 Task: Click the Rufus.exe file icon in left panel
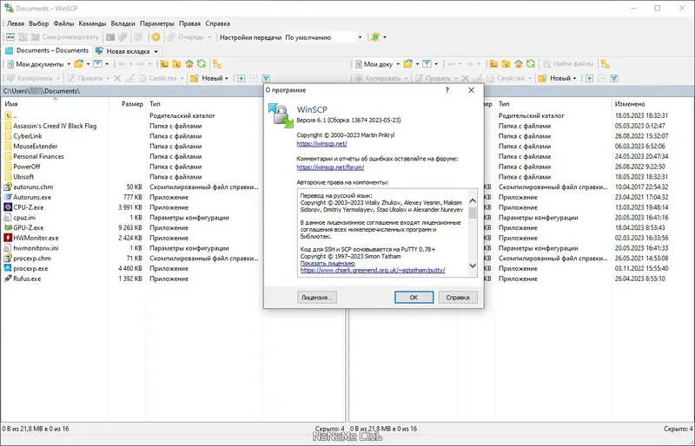(8, 279)
